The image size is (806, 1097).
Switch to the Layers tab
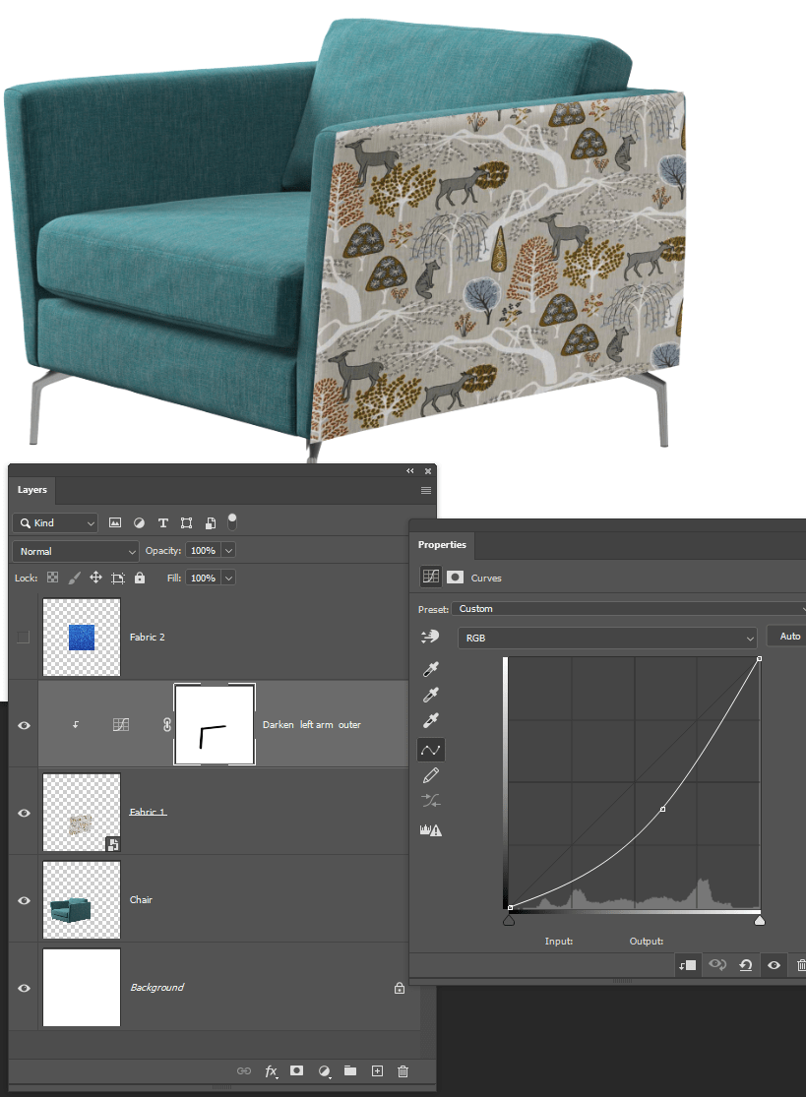click(x=31, y=489)
